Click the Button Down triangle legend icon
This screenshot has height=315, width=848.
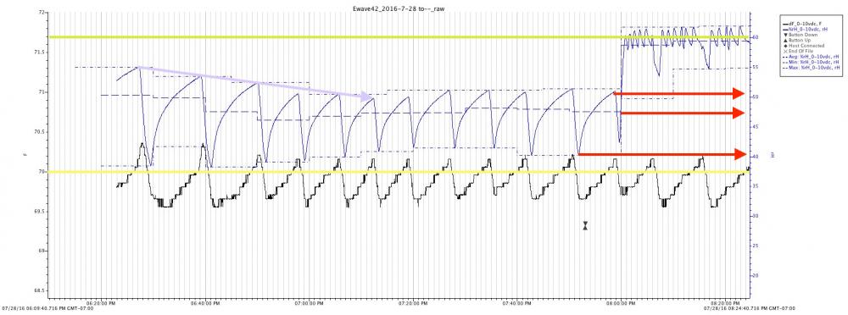tap(786, 35)
